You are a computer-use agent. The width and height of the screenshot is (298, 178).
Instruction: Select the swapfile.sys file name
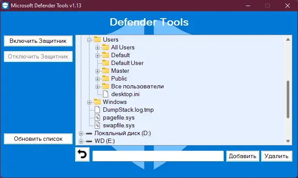119,125
